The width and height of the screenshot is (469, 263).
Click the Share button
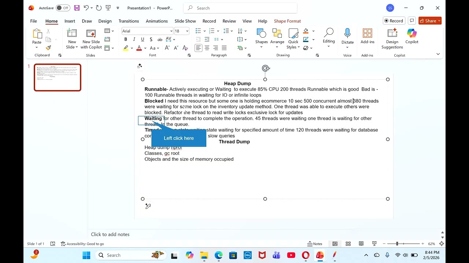tap(430, 21)
